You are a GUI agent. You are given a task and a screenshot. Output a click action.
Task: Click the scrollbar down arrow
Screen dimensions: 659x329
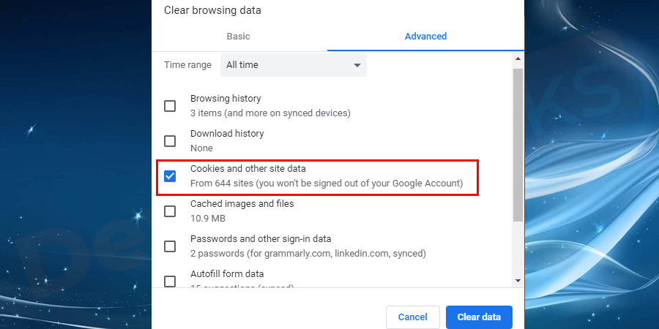518,280
